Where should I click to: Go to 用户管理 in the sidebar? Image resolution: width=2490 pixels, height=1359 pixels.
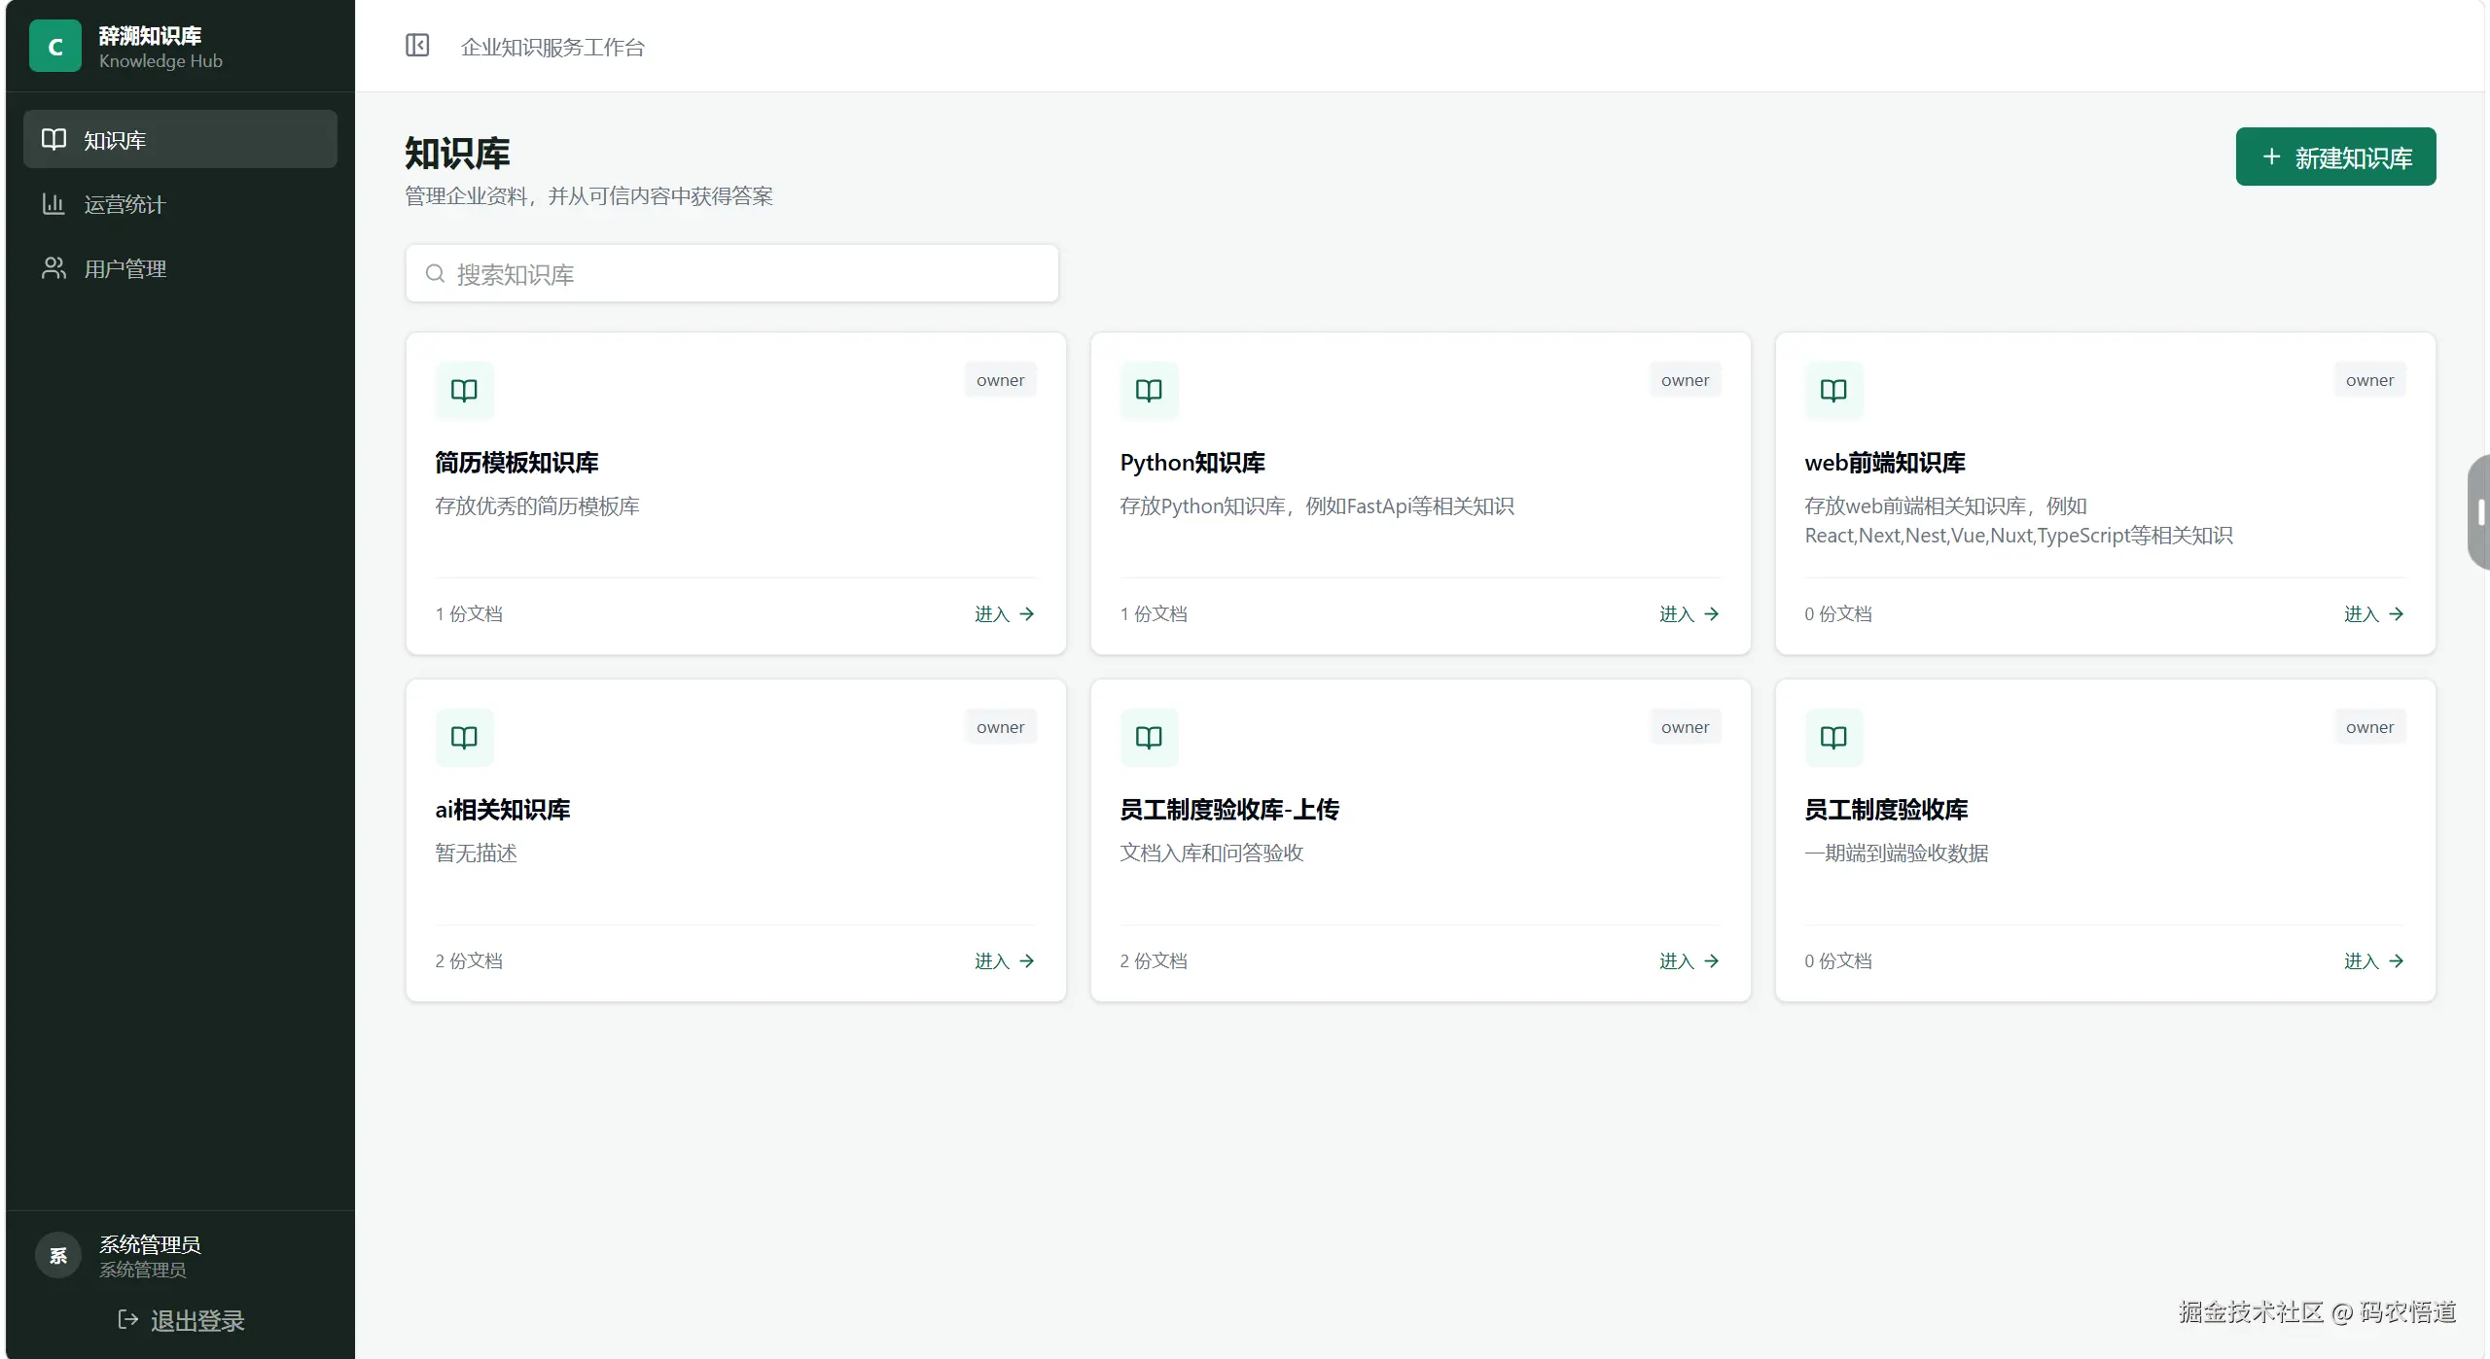coord(180,268)
